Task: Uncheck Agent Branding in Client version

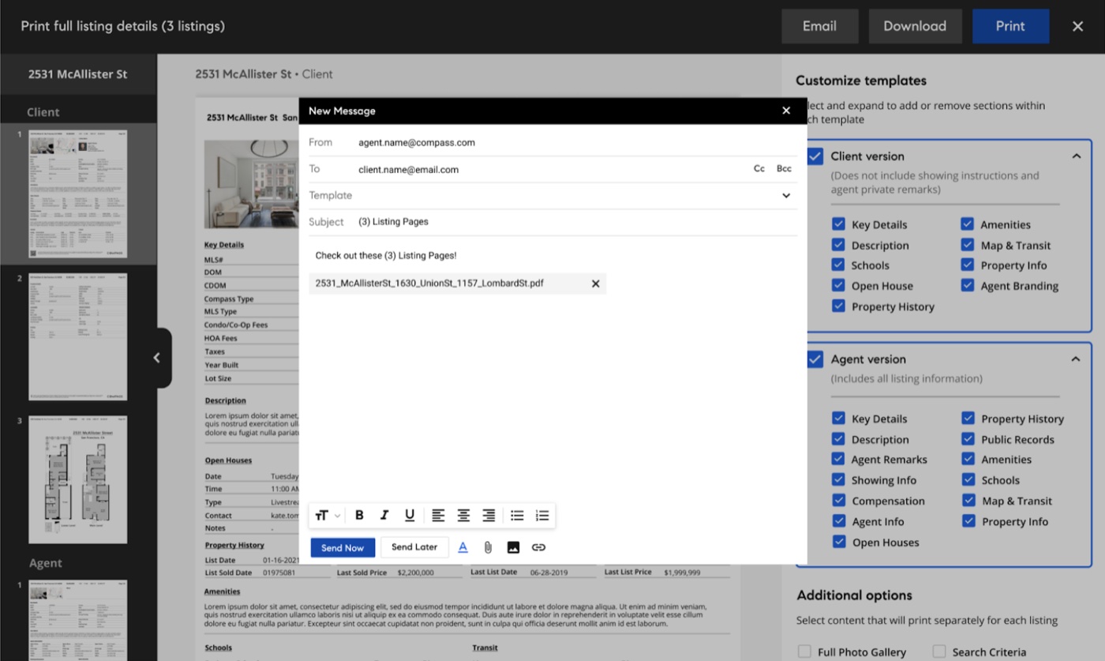Action: [967, 286]
